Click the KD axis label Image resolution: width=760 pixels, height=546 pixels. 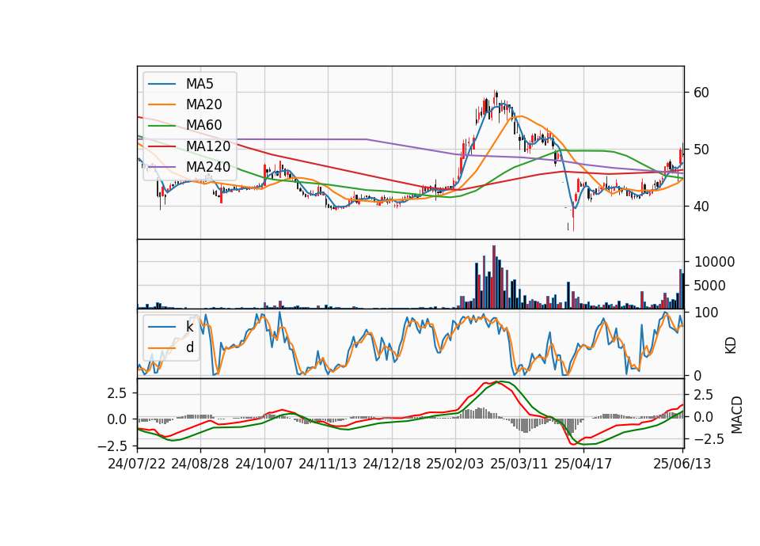[731, 346]
